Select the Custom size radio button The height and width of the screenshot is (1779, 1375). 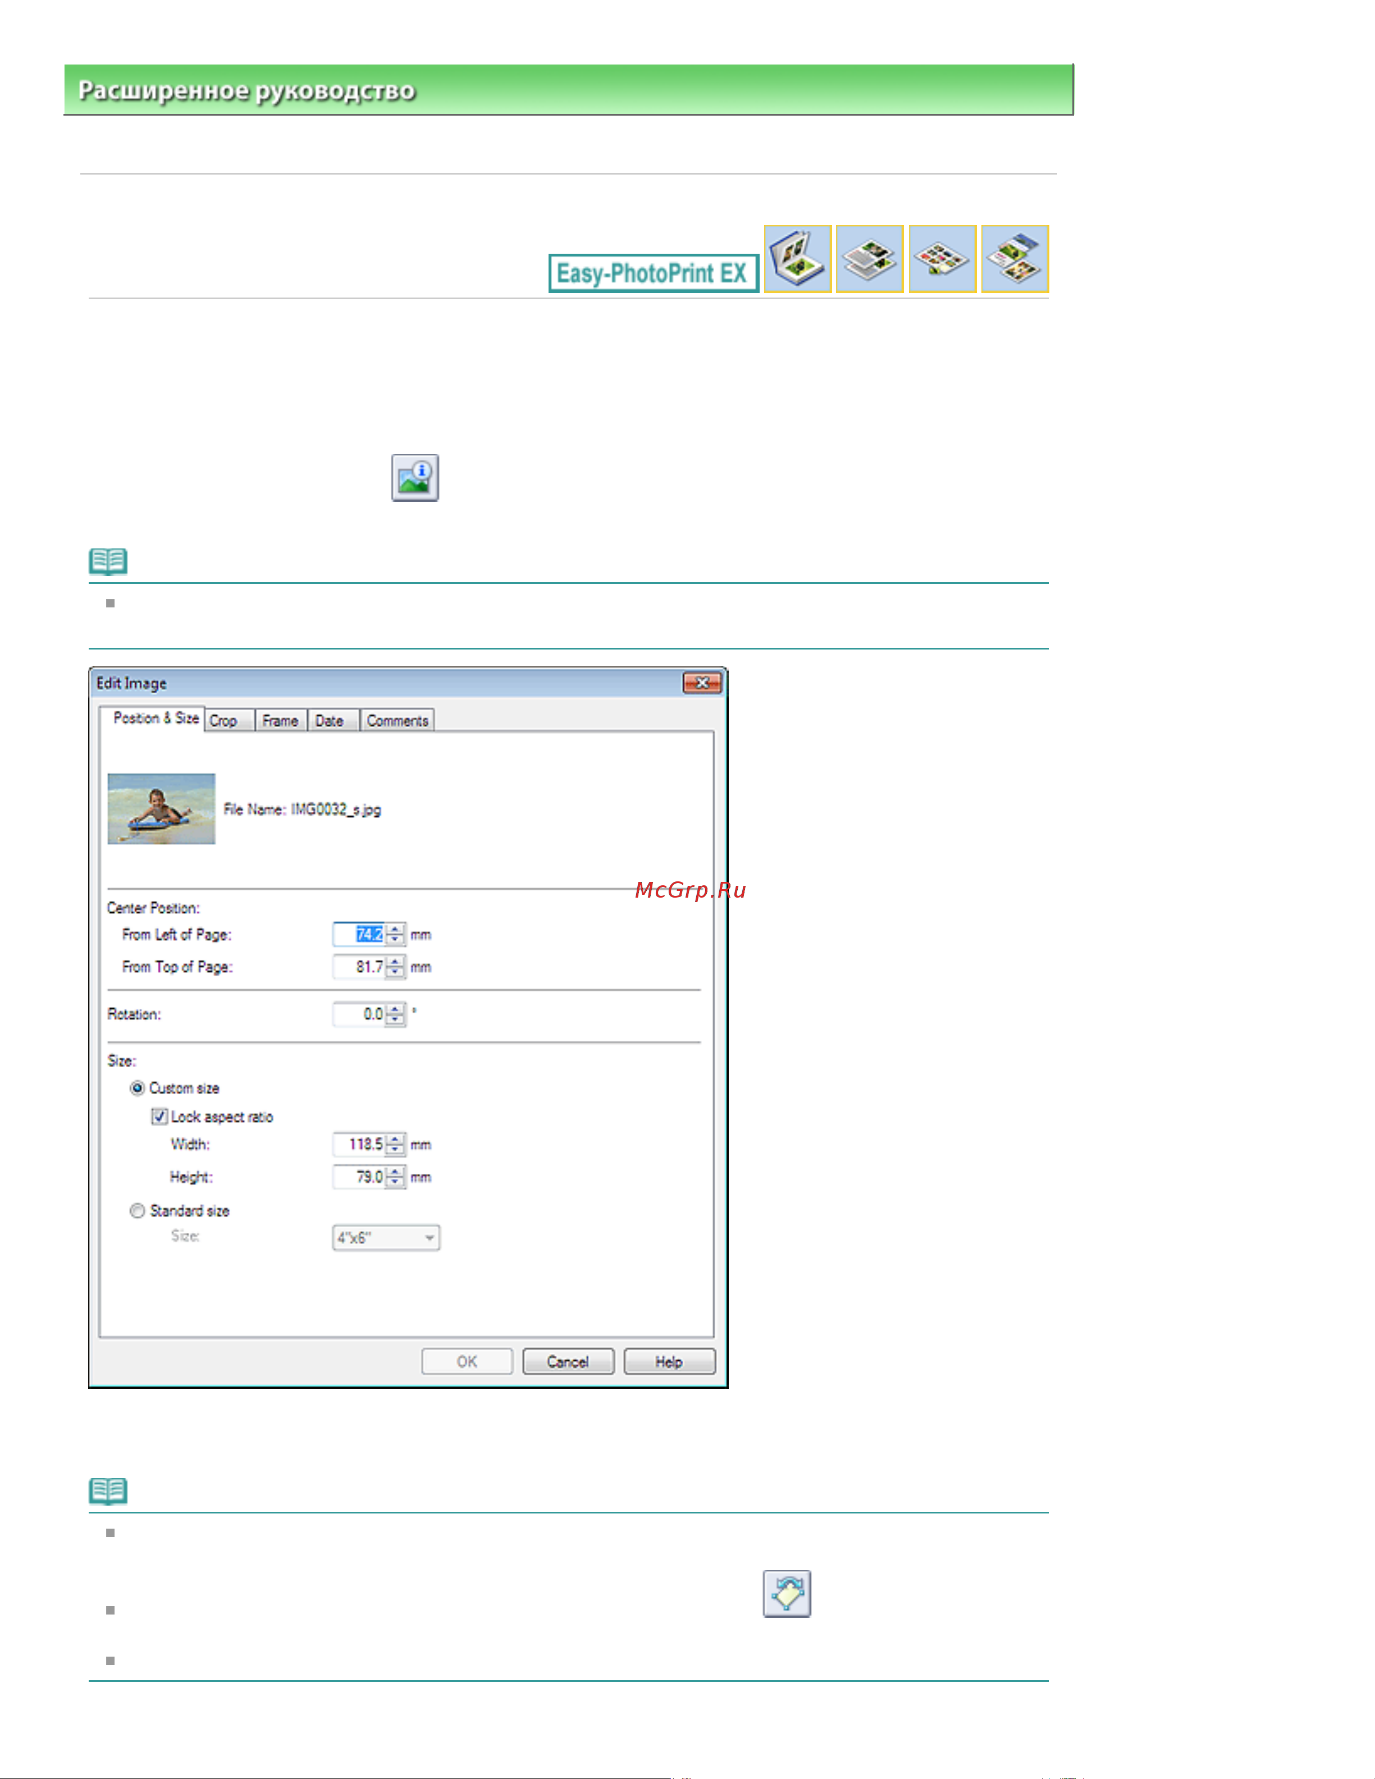138,1089
